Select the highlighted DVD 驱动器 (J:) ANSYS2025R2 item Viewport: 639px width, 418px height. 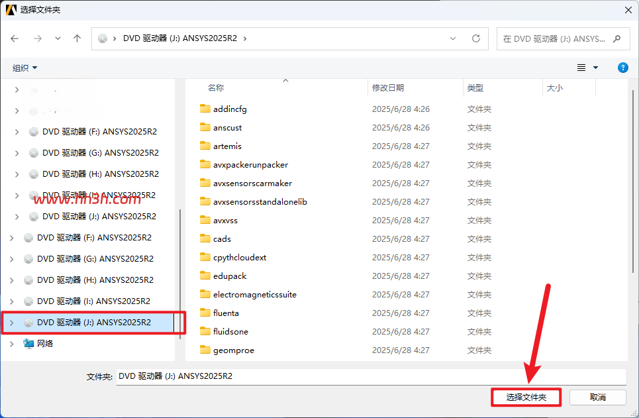click(89, 323)
